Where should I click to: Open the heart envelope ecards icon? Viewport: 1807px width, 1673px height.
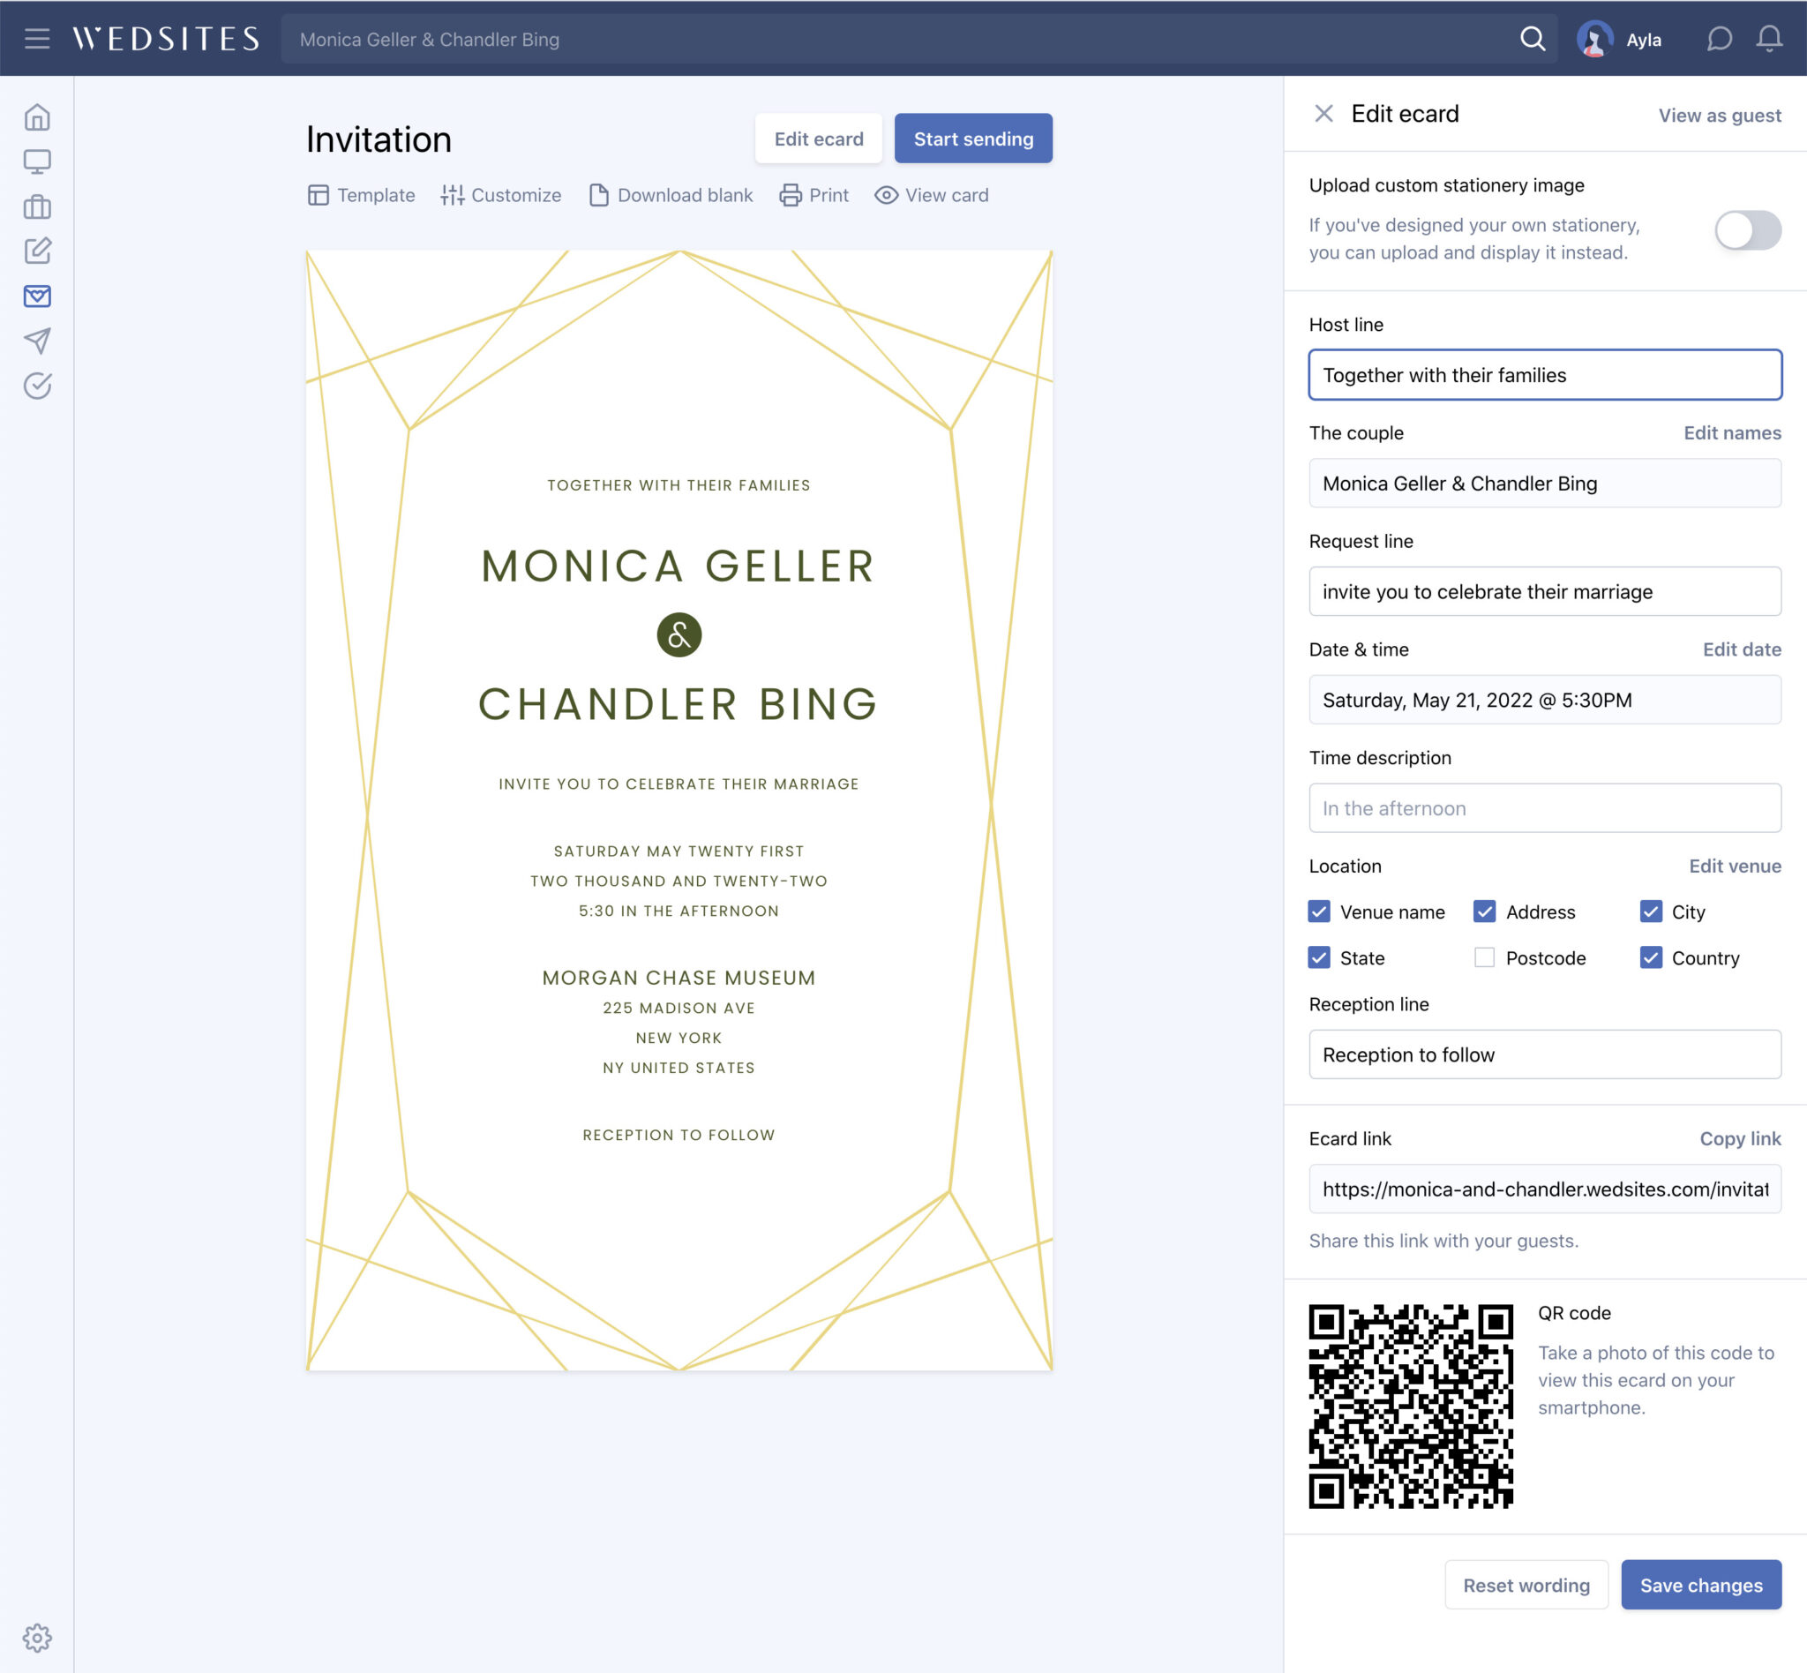(37, 296)
